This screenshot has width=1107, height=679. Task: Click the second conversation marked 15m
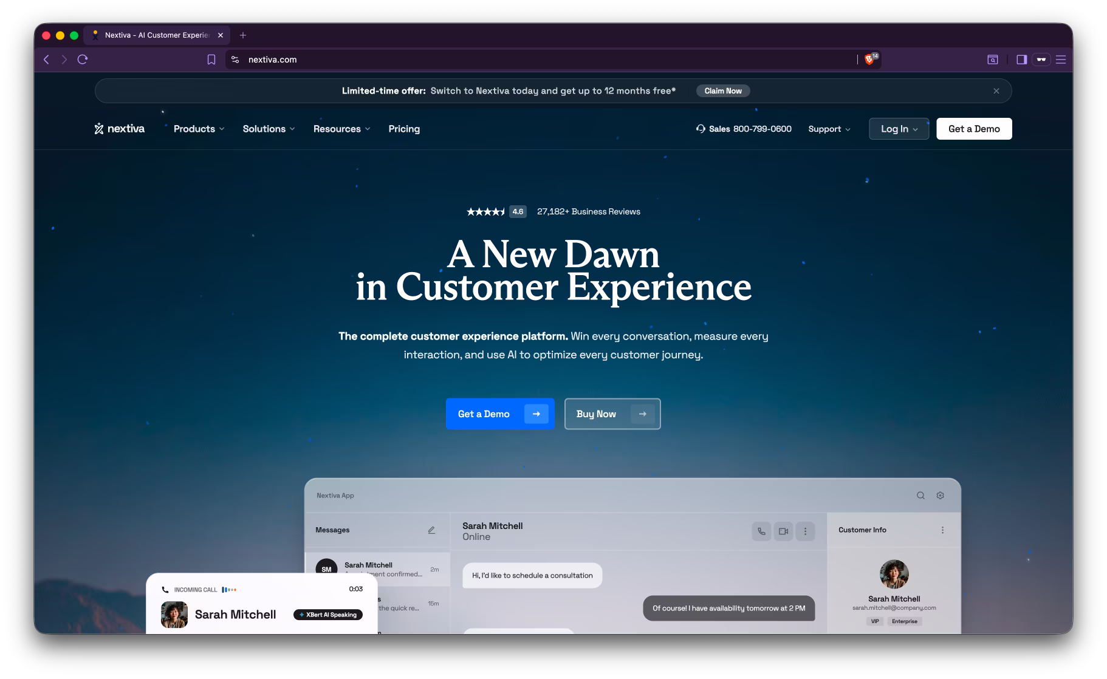coord(414,604)
